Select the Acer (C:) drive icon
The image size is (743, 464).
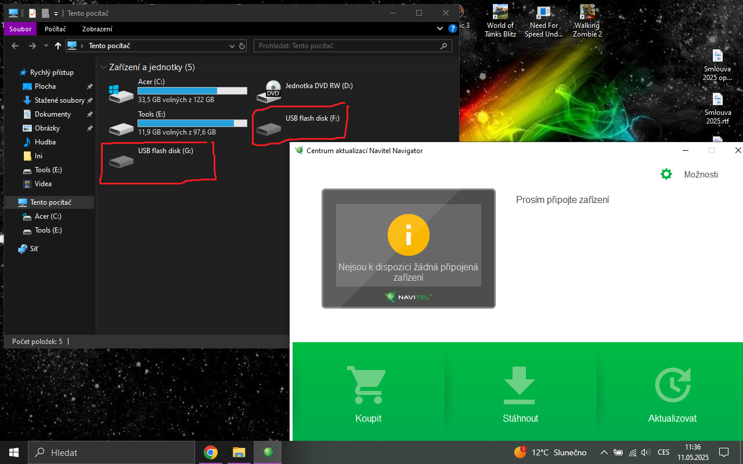[x=121, y=93]
